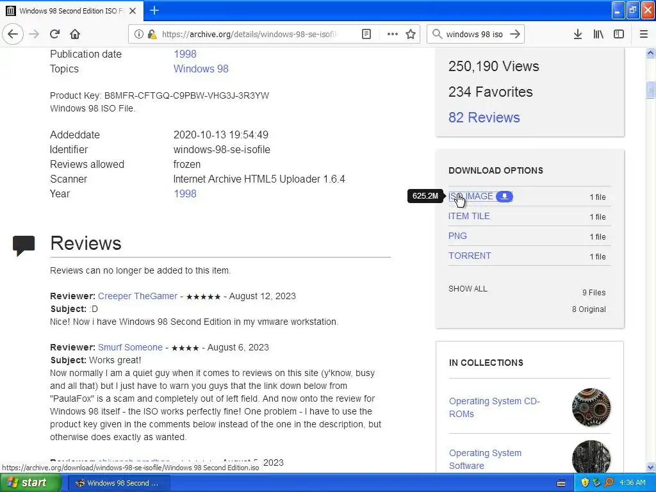
Task: Click the scrollbar down arrow
Action: tap(650, 467)
